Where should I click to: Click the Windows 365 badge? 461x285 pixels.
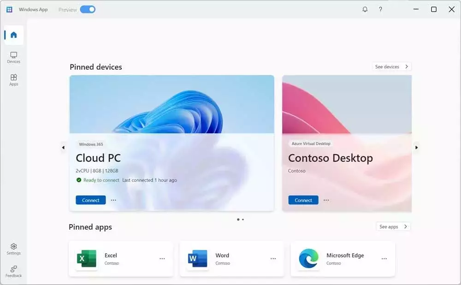click(x=91, y=144)
